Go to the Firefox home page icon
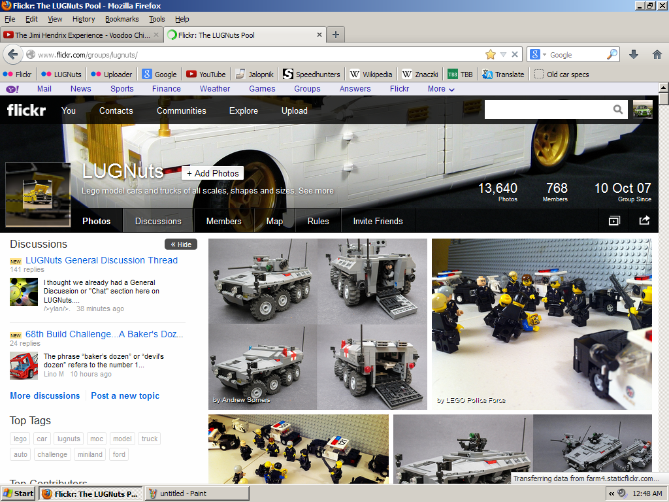The height and width of the screenshot is (502, 669). click(x=657, y=54)
